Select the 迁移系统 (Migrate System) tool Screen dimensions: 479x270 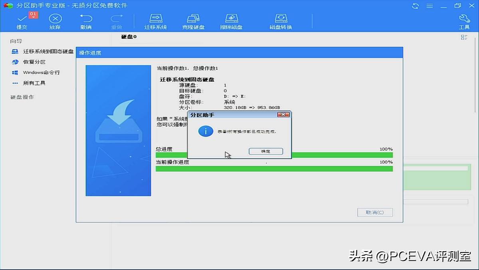155,20
